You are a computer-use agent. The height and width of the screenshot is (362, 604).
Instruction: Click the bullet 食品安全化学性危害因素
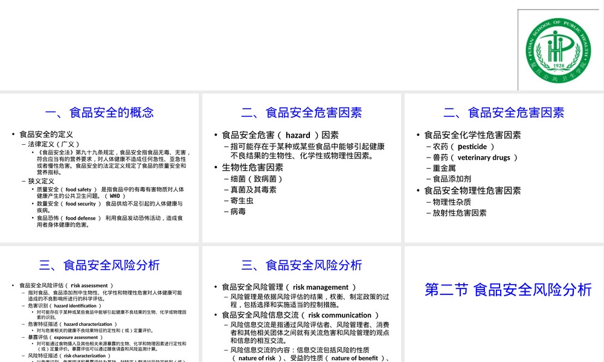[473, 135]
